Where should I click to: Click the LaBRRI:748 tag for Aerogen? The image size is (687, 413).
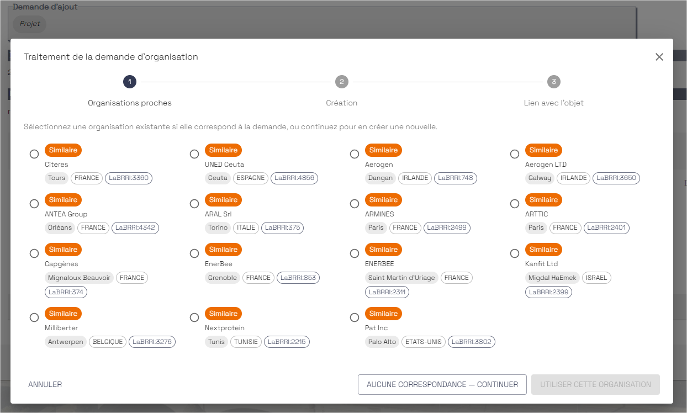456,178
